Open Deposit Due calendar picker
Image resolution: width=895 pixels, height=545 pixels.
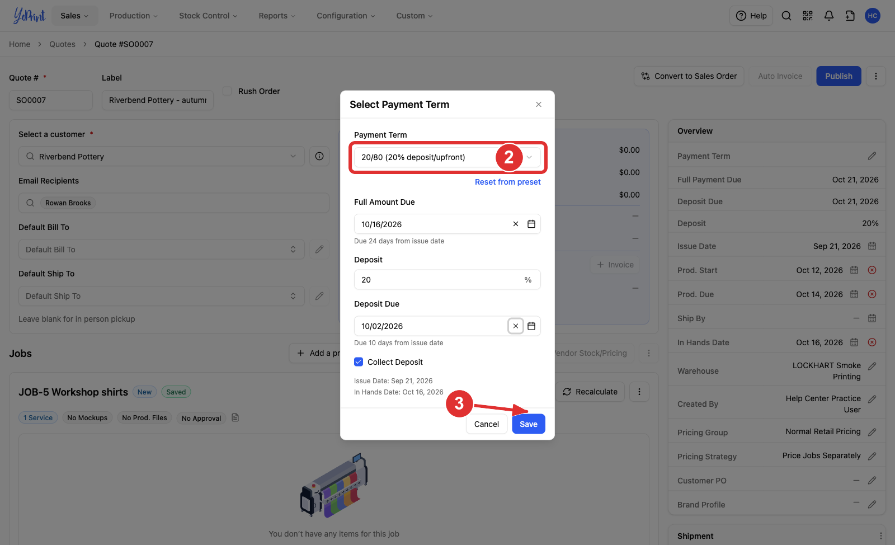click(x=531, y=326)
